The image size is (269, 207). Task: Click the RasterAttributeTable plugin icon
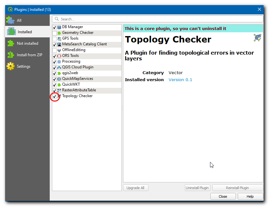point(59,90)
